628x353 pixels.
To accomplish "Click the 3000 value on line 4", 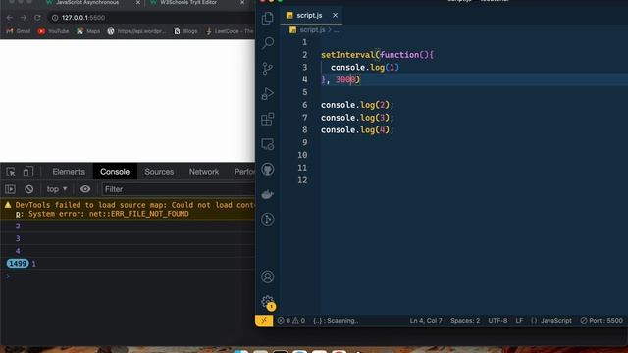I will tap(345, 79).
